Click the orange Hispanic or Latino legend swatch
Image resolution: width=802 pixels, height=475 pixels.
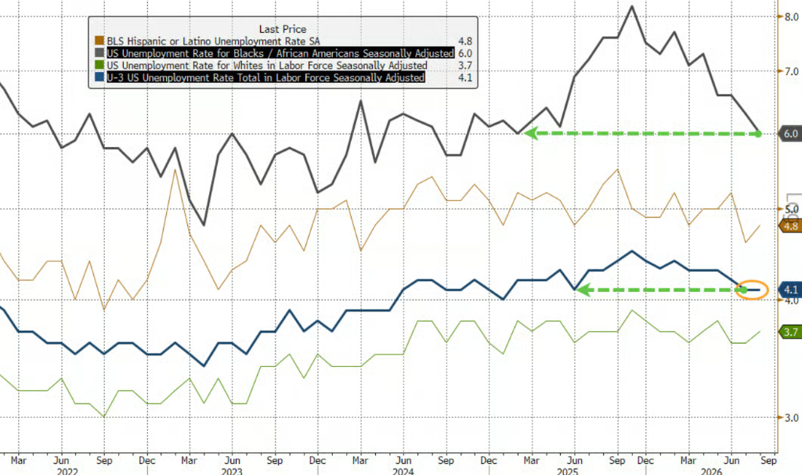(x=99, y=41)
